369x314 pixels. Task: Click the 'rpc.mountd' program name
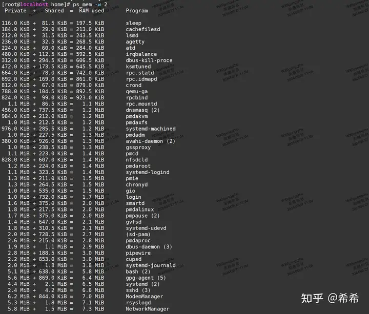pyautogui.click(x=141, y=103)
